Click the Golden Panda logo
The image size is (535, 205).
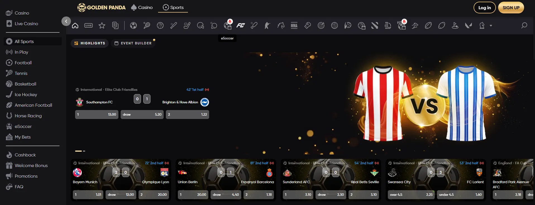(102, 8)
